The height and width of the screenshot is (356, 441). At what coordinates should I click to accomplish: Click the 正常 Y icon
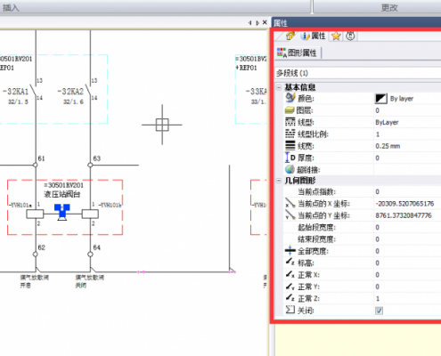(290, 286)
